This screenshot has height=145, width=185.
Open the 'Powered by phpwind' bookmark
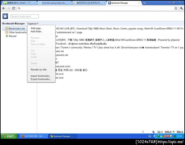click(x=118, y=40)
